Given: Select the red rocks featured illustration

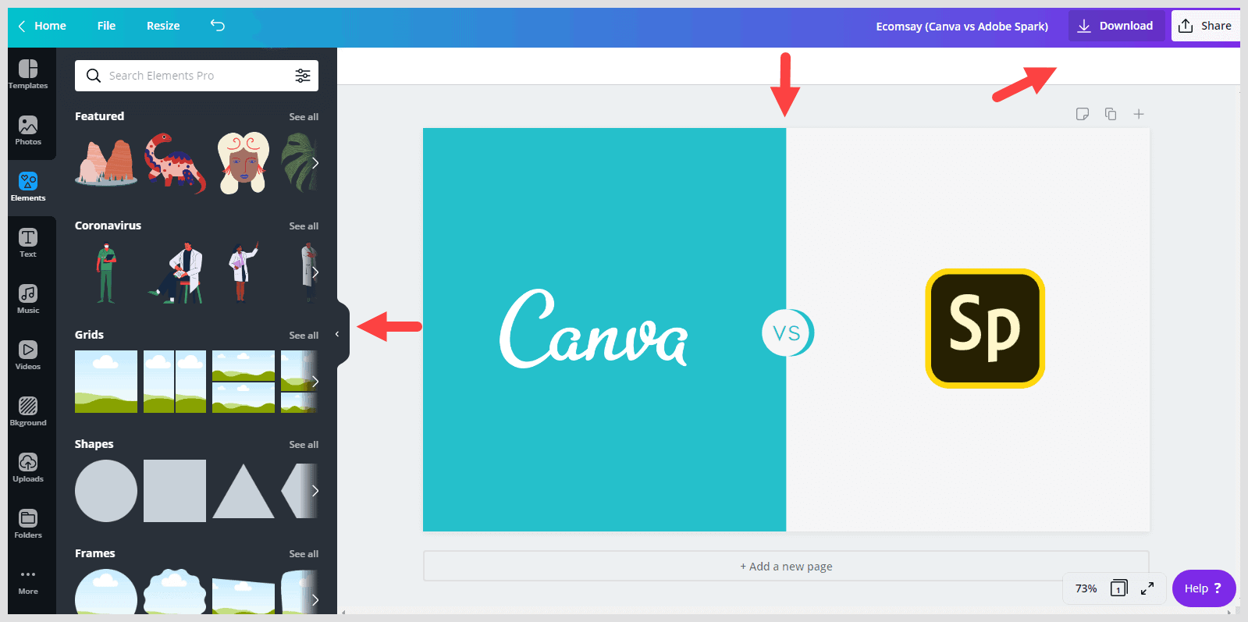Looking at the screenshot, I should 106,162.
